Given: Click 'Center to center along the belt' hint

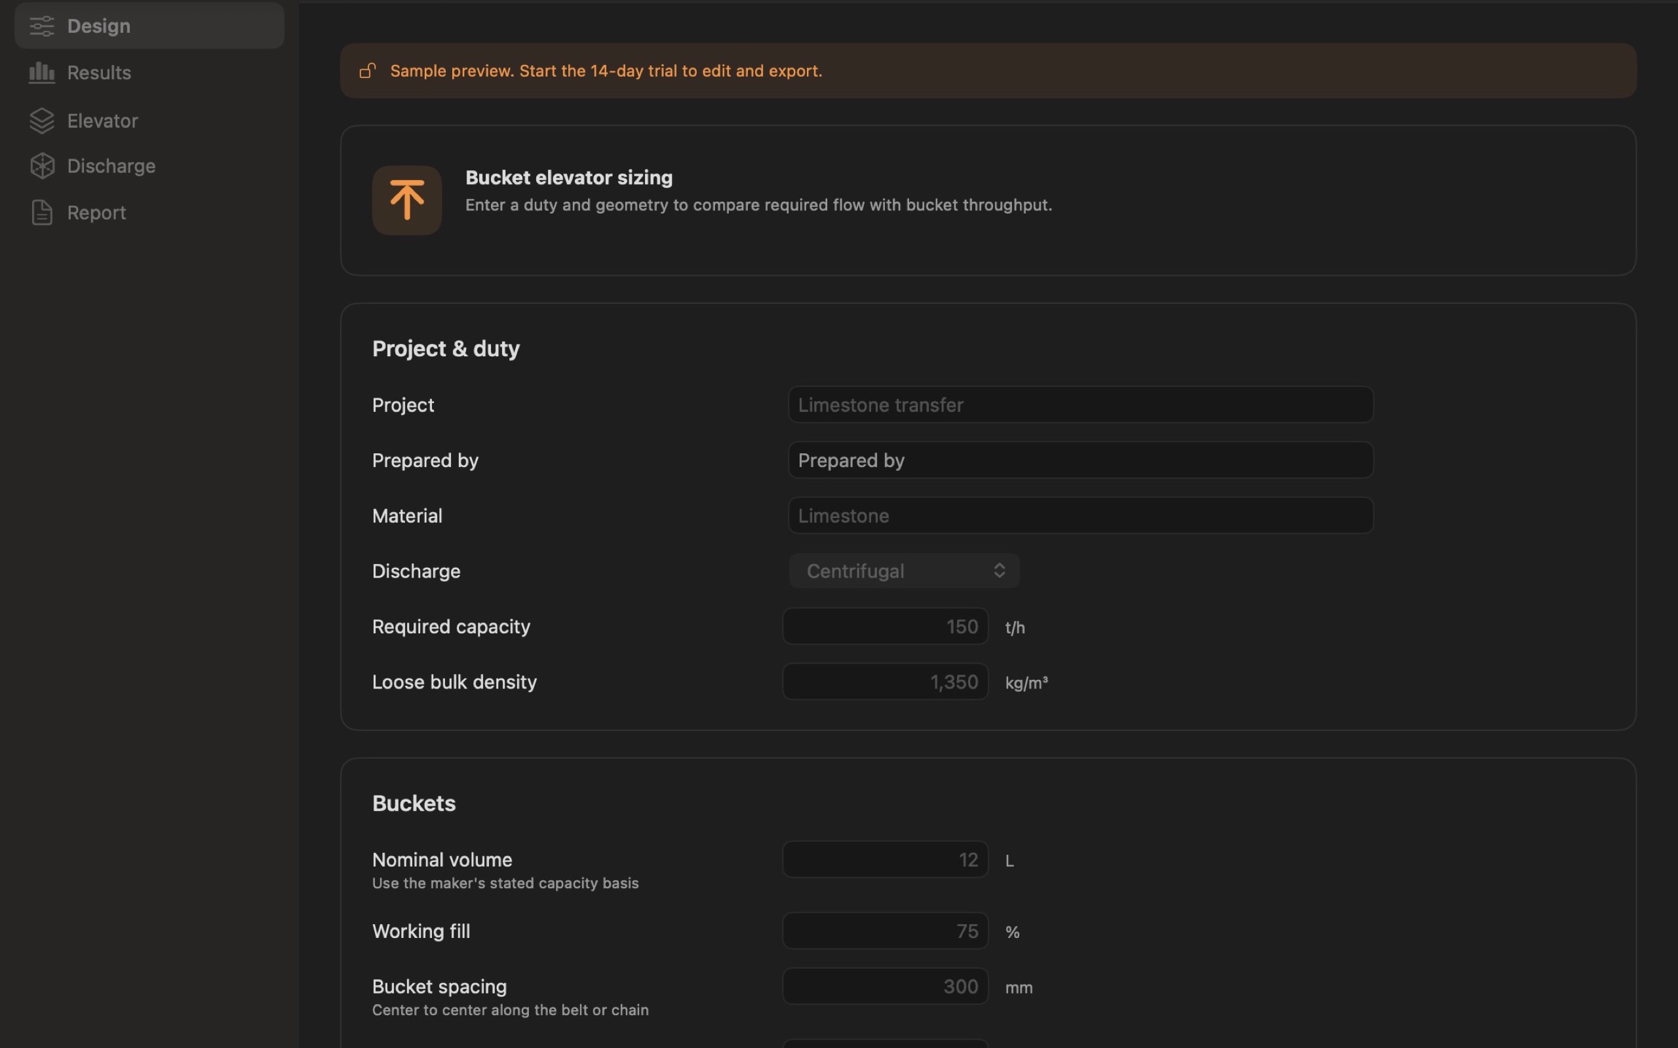Looking at the screenshot, I should [x=511, y=1010].
